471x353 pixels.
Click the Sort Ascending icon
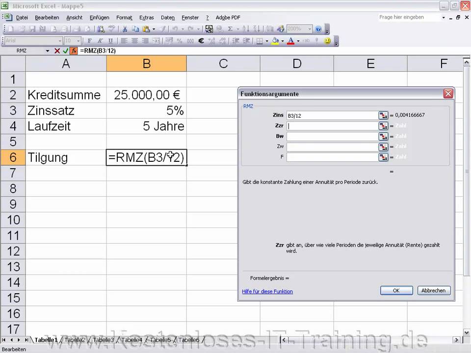tap(245, 29)
